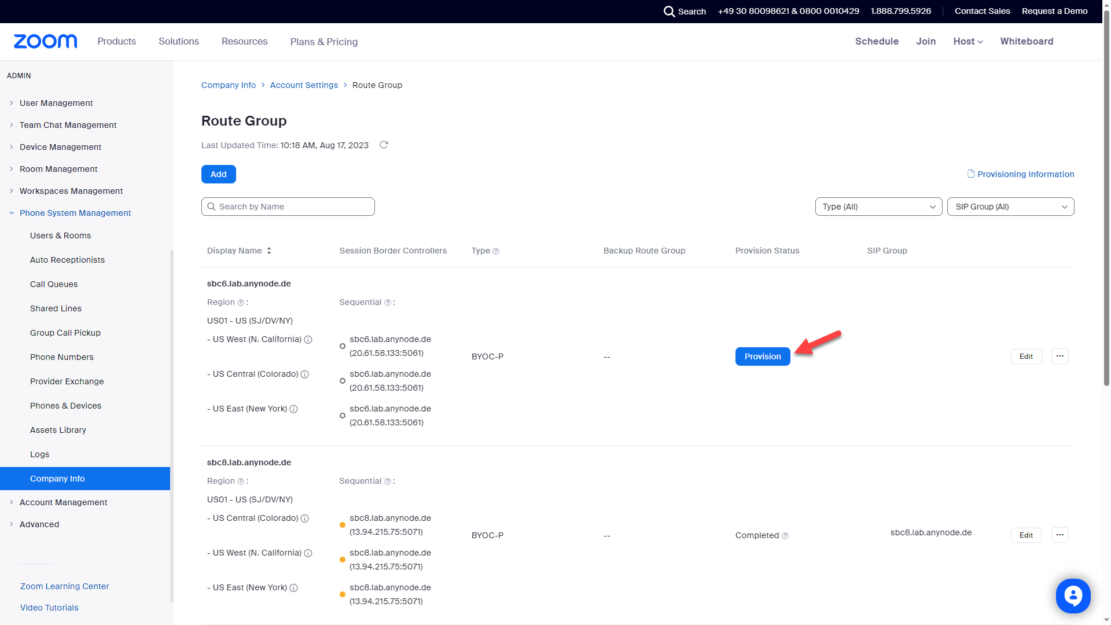This screenshot has width=1111, height=625.
Task: Click info icon beside sbc8 US East (New York)
Action: tap(294, 588)
